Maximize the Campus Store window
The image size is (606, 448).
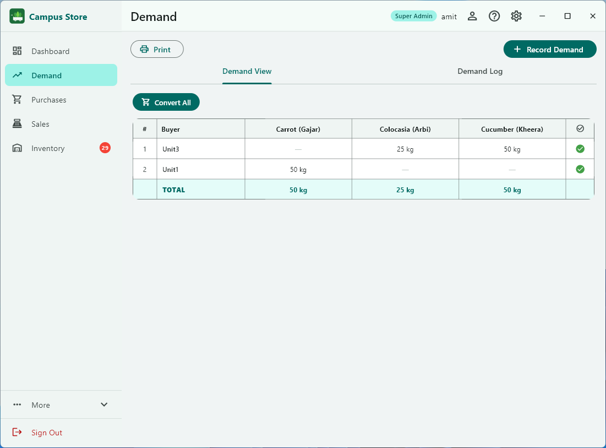point(567,16)
